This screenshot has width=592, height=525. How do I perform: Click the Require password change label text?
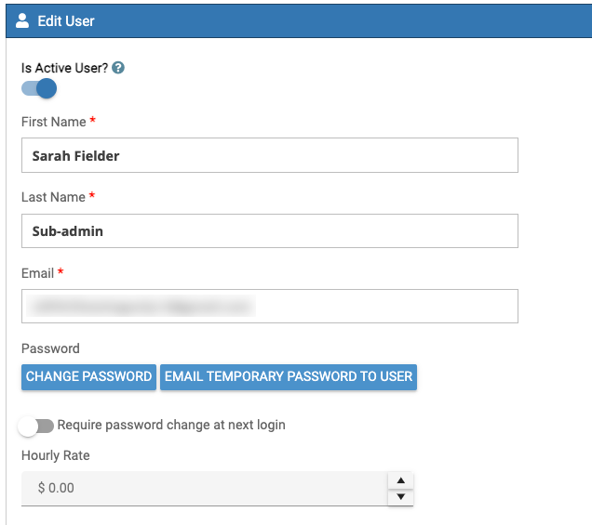[171, 425]
